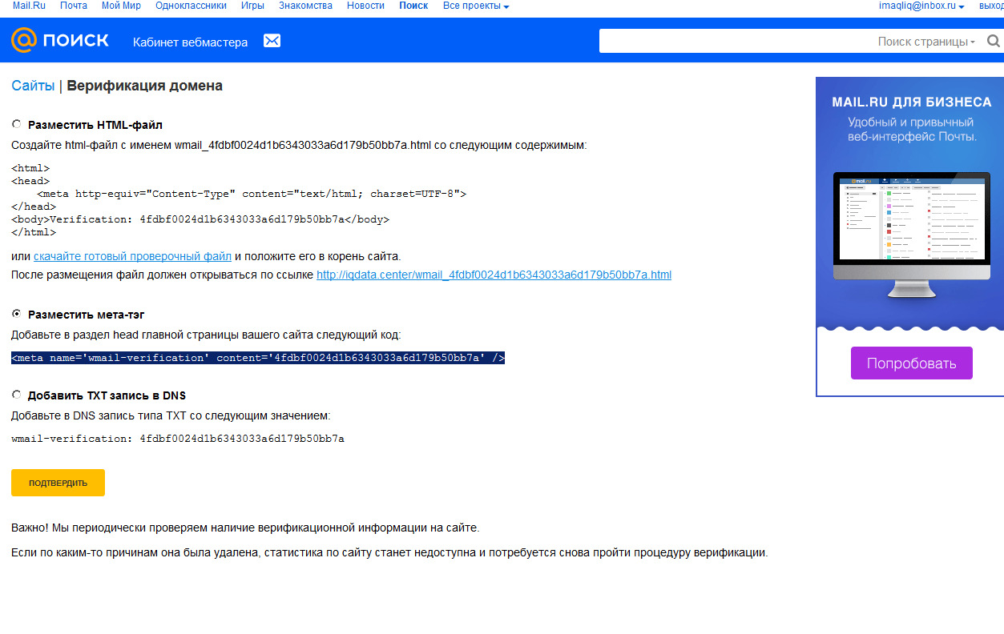Open the iqdata.center verification file URL
The width and height of the screenshot is (1004, 634).
pyautogui.click(x=494, y=275)
